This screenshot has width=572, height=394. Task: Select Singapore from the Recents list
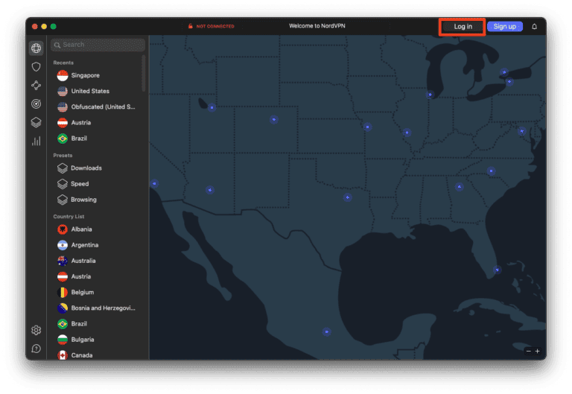[x=84, y=75]
